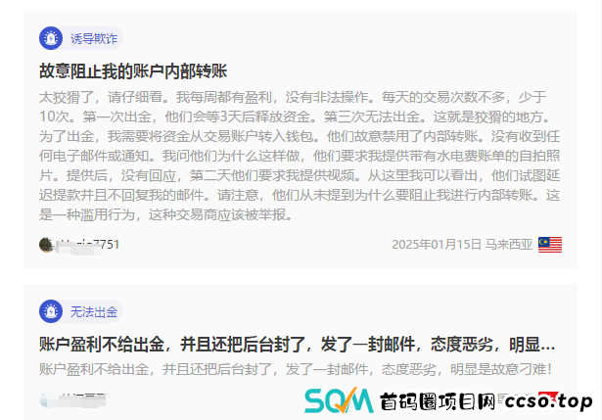Click the 马来西亚 country label
Screen dimensions: 602x420
[x=509, y=245]
